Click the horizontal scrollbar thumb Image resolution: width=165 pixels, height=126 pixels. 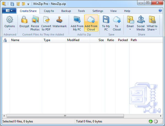tap(65, 116)
